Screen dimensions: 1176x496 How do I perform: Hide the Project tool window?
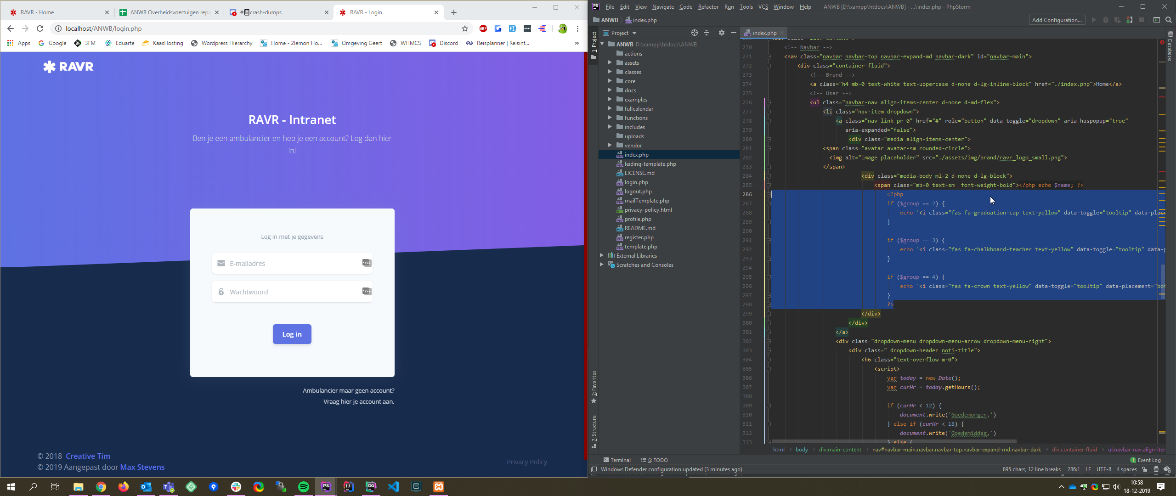(733, 33)
